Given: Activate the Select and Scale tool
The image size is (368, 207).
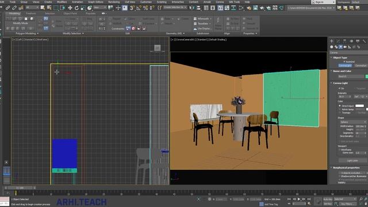Looking at the screenshot, I should [x=83, y=7].
